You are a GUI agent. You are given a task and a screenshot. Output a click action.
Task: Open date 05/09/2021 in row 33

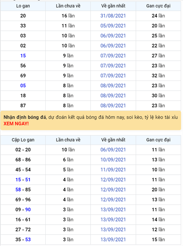click(x=113, y=26)
